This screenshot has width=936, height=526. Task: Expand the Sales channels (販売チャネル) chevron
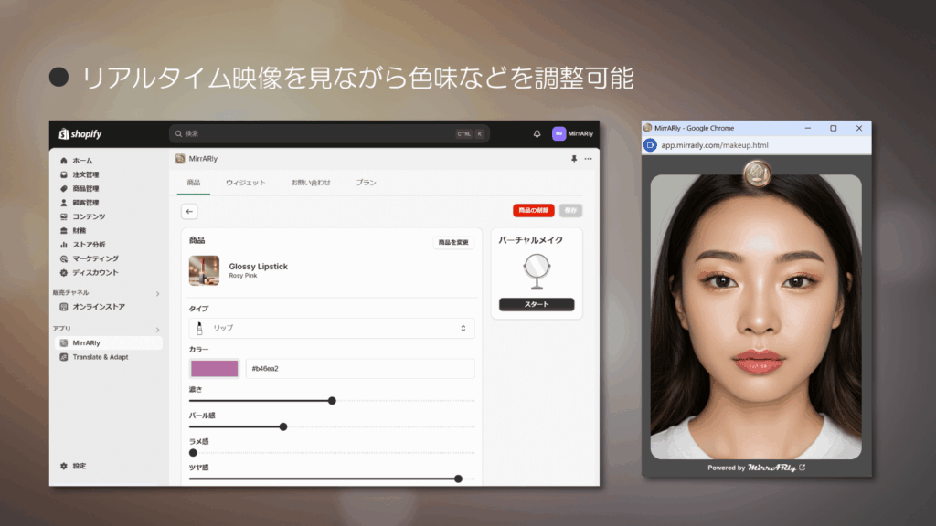[x=157, y=293]
